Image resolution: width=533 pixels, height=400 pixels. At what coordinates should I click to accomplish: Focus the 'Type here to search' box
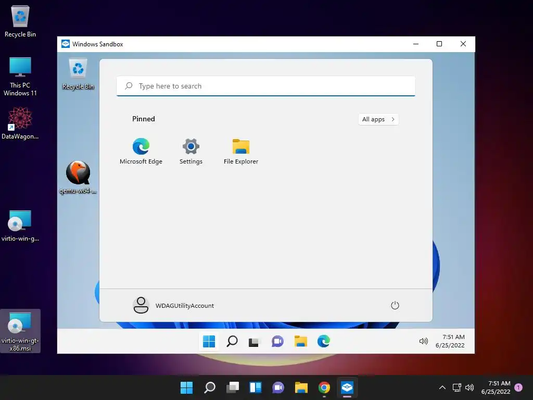[x=266, y=86]
